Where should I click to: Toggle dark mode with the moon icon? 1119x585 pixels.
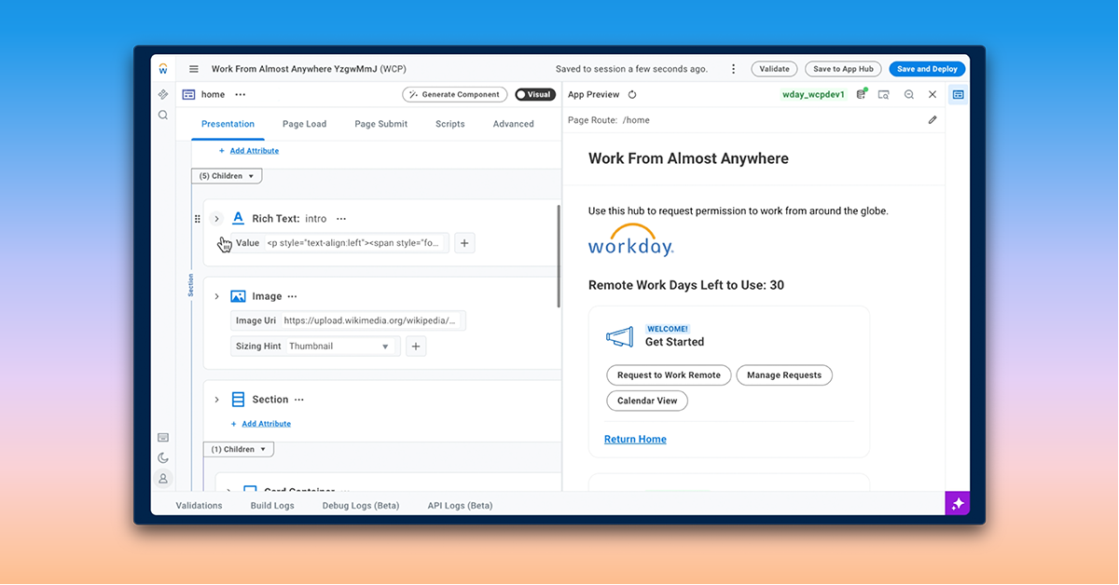click(x=163, y=457)
